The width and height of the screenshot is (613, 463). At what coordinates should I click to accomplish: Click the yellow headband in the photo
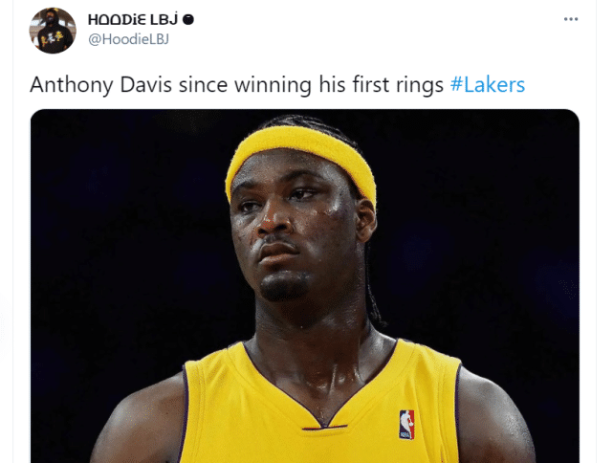[300, 159]
